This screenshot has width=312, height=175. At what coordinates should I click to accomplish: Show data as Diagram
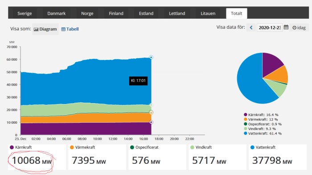[45, 29]
